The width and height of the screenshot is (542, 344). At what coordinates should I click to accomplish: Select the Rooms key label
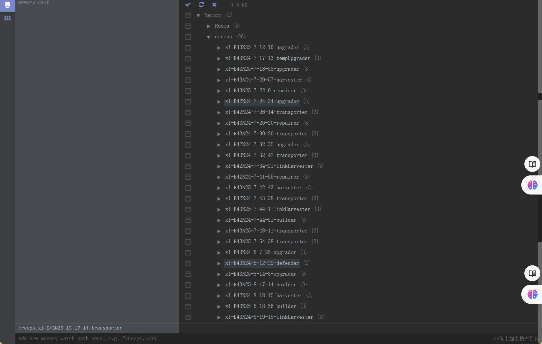coord(222,26)
